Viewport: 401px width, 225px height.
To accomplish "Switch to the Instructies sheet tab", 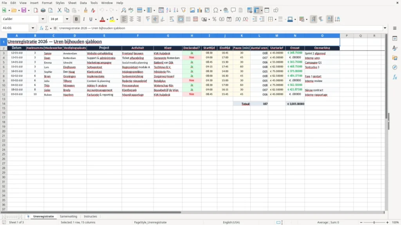I will coord(90,216).
